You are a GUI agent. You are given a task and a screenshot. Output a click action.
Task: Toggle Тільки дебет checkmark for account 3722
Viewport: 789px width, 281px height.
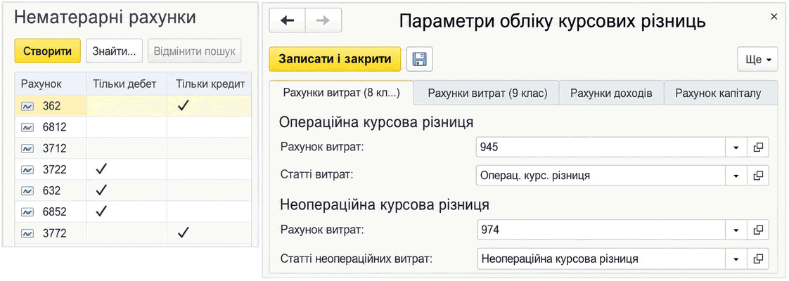point(101,169)
